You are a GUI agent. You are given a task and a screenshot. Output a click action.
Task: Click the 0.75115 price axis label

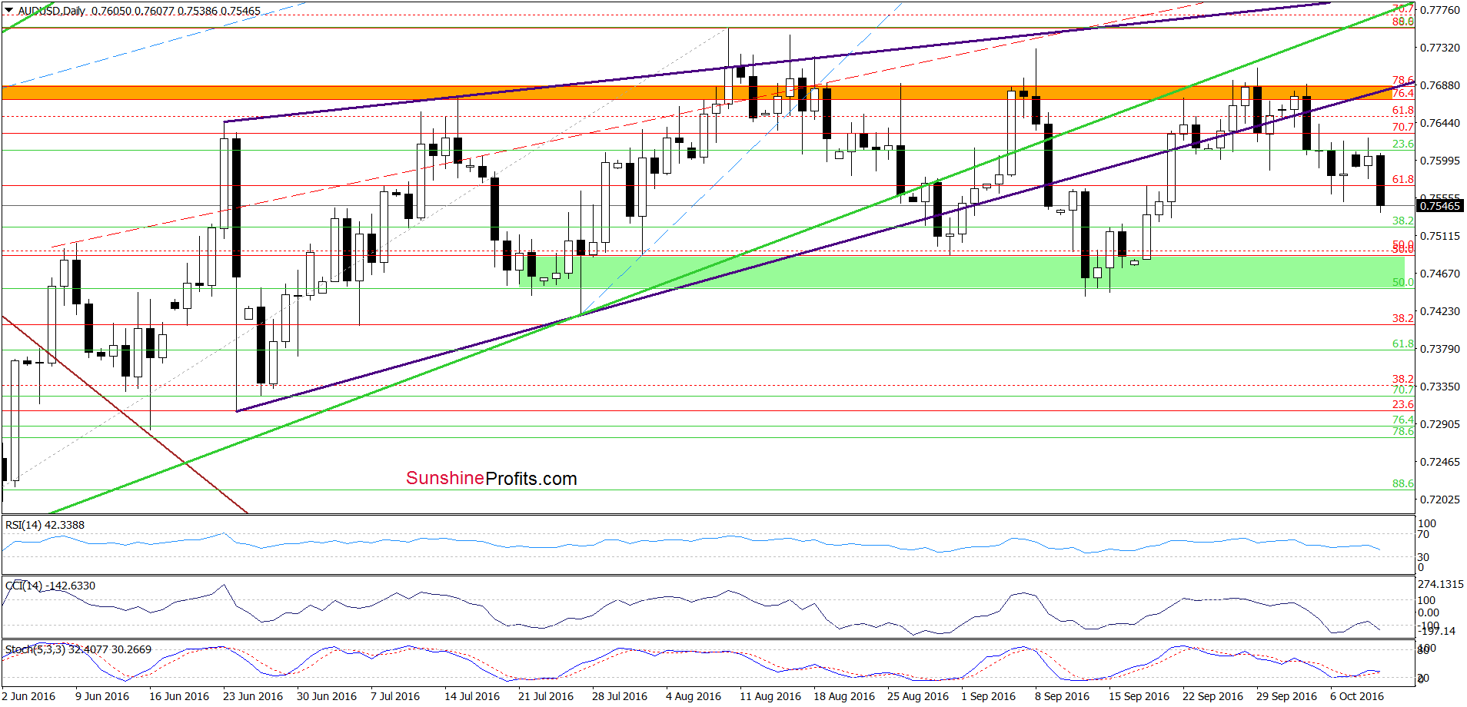1439,236
